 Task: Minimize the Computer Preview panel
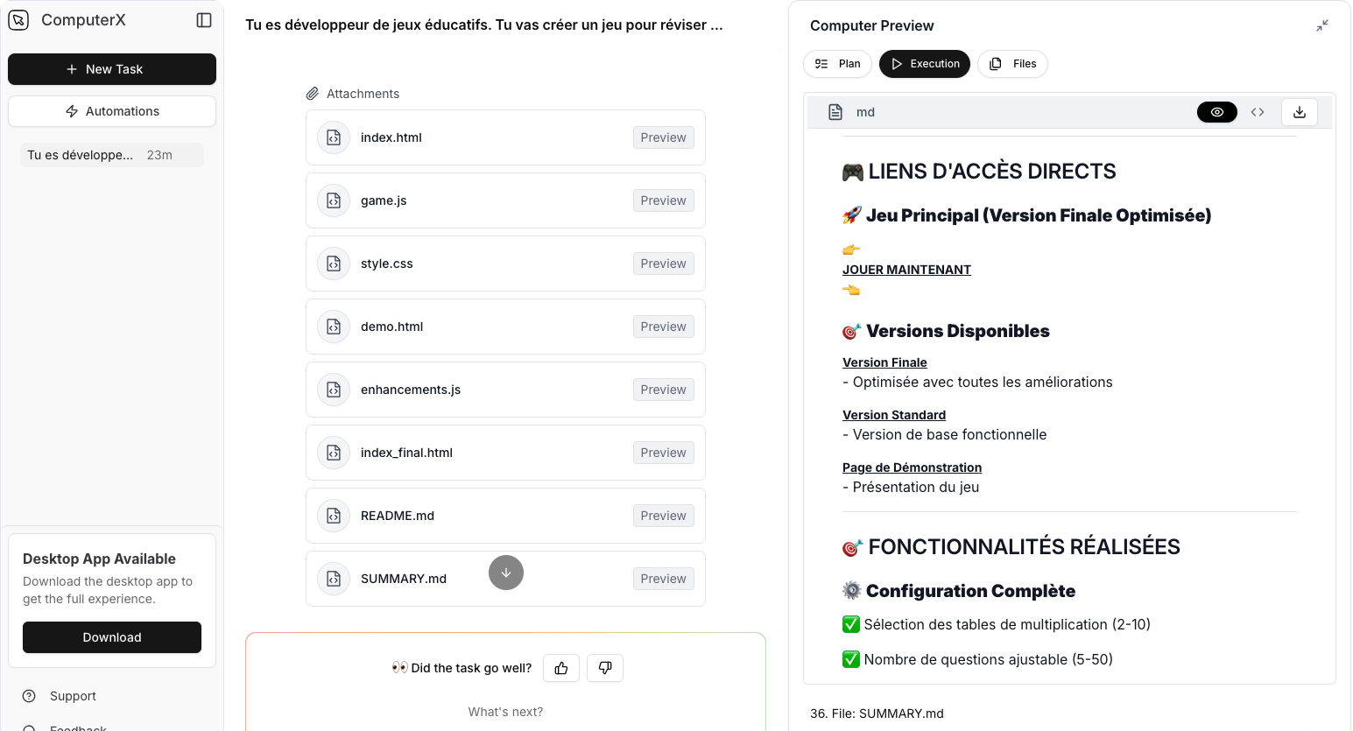(1322, 25)
